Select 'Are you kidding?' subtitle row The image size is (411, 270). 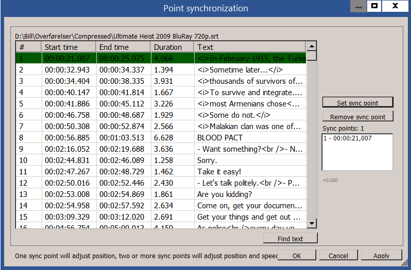(161, 194)
